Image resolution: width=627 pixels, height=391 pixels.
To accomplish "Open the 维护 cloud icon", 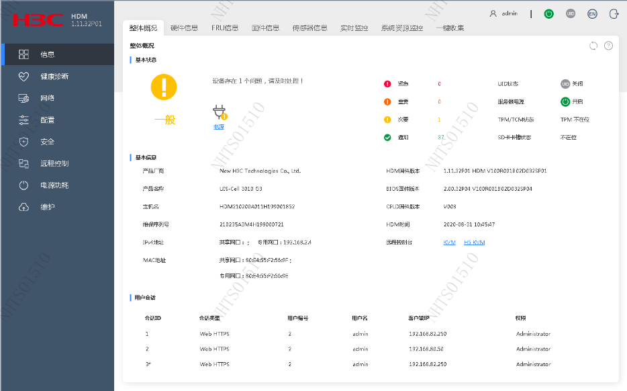I will (23, 207).
